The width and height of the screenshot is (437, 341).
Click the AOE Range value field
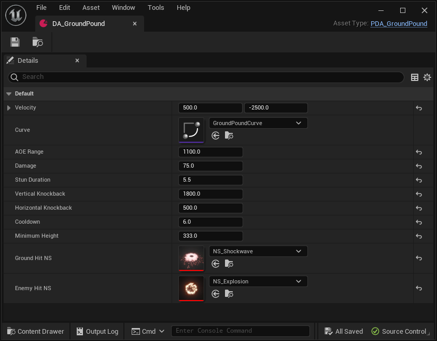click(210, 152)
